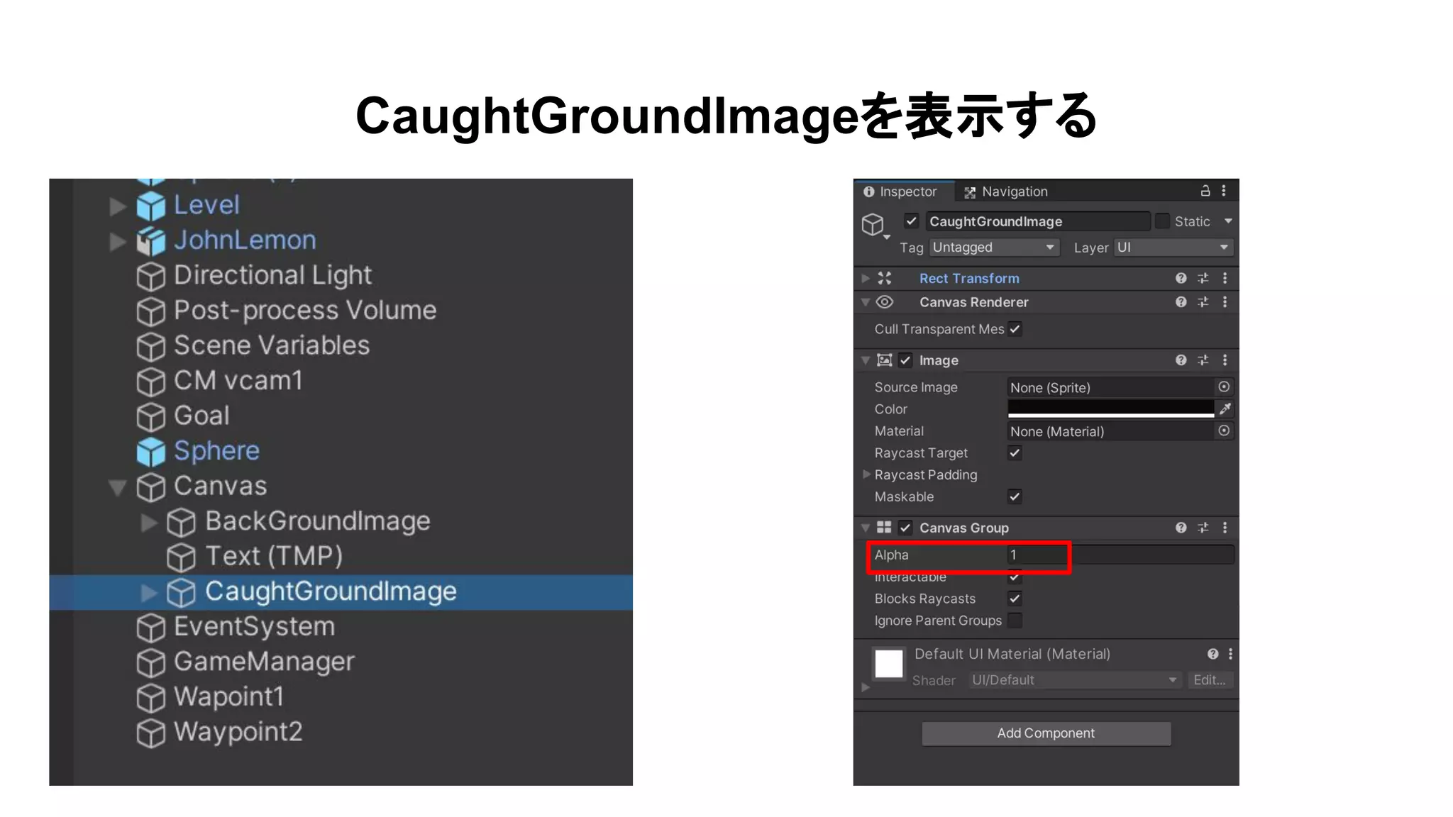Viewport: 1453px width, 817px height.
Task: Click the Color eyedropper picker icon
Action: coord(1225,408)
